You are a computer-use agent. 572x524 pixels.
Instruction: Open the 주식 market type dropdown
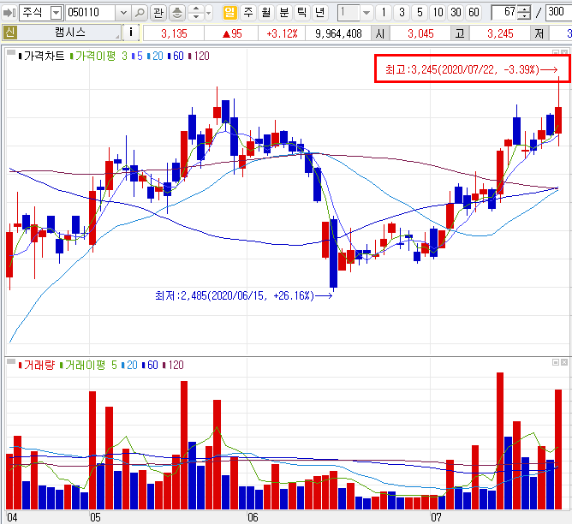point(56,13)
